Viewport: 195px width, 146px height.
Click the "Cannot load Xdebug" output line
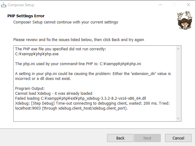pyautogui.click(x=54, y=93)
